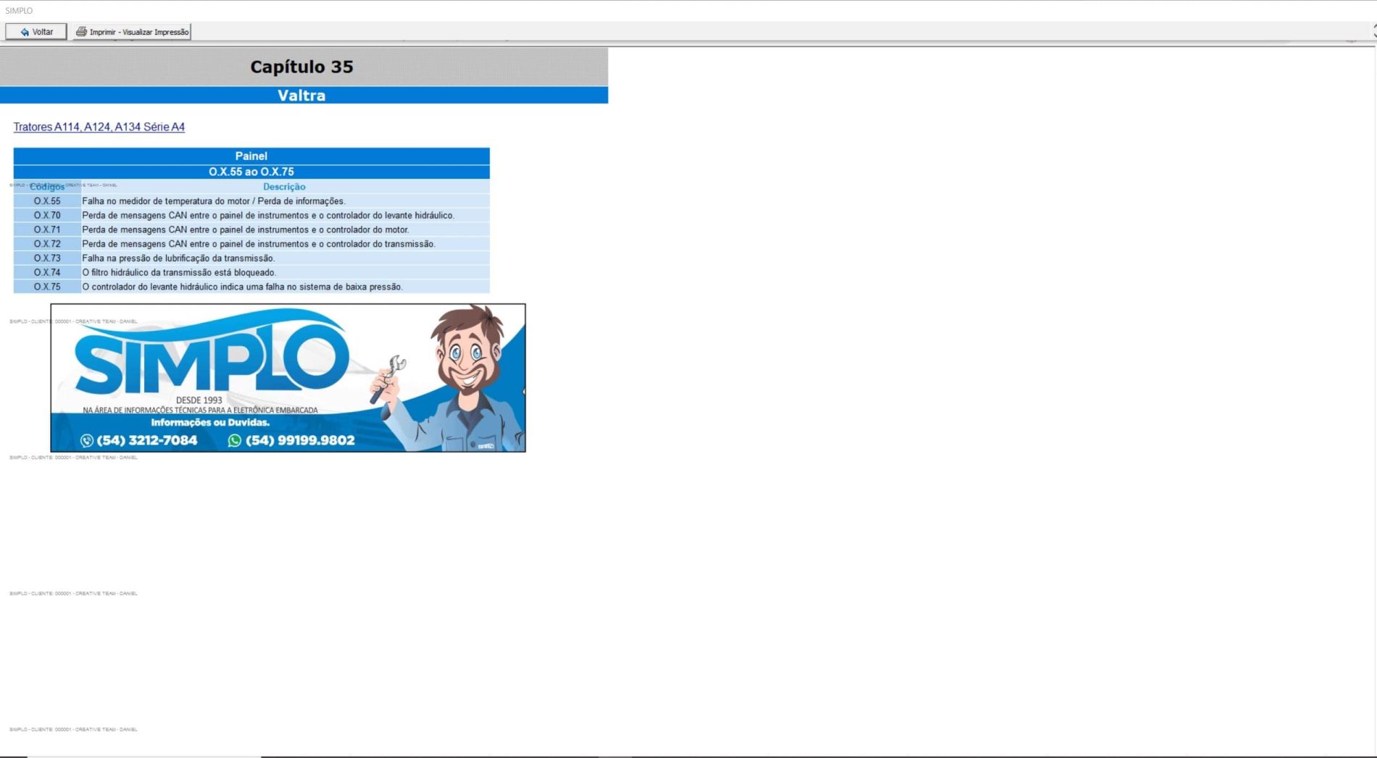This screenshot has height=758, width=1377.
Task: Select the Painel table header
Action: [x=251, y=156]
